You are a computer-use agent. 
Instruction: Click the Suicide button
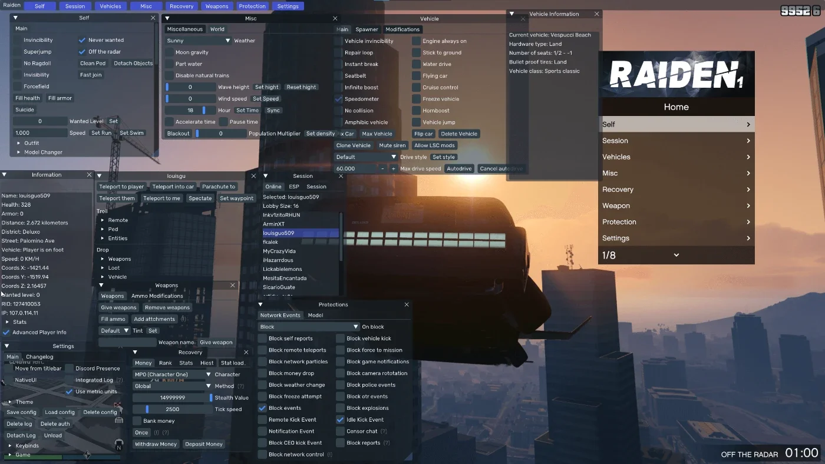(x=25, y=110)
